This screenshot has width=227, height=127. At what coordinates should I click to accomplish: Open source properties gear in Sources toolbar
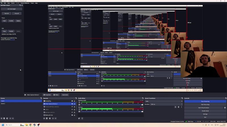tap(50, 118)
